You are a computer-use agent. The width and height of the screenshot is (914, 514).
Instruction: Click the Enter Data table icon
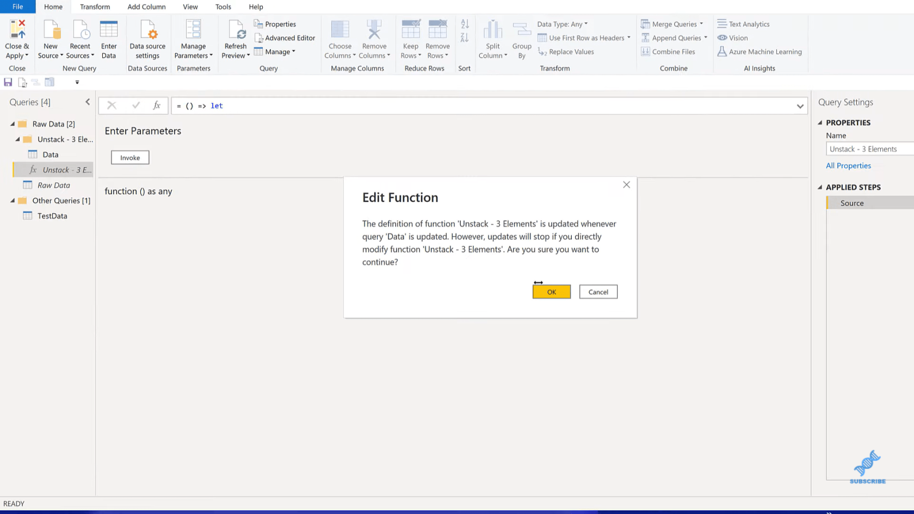(109, 29)
